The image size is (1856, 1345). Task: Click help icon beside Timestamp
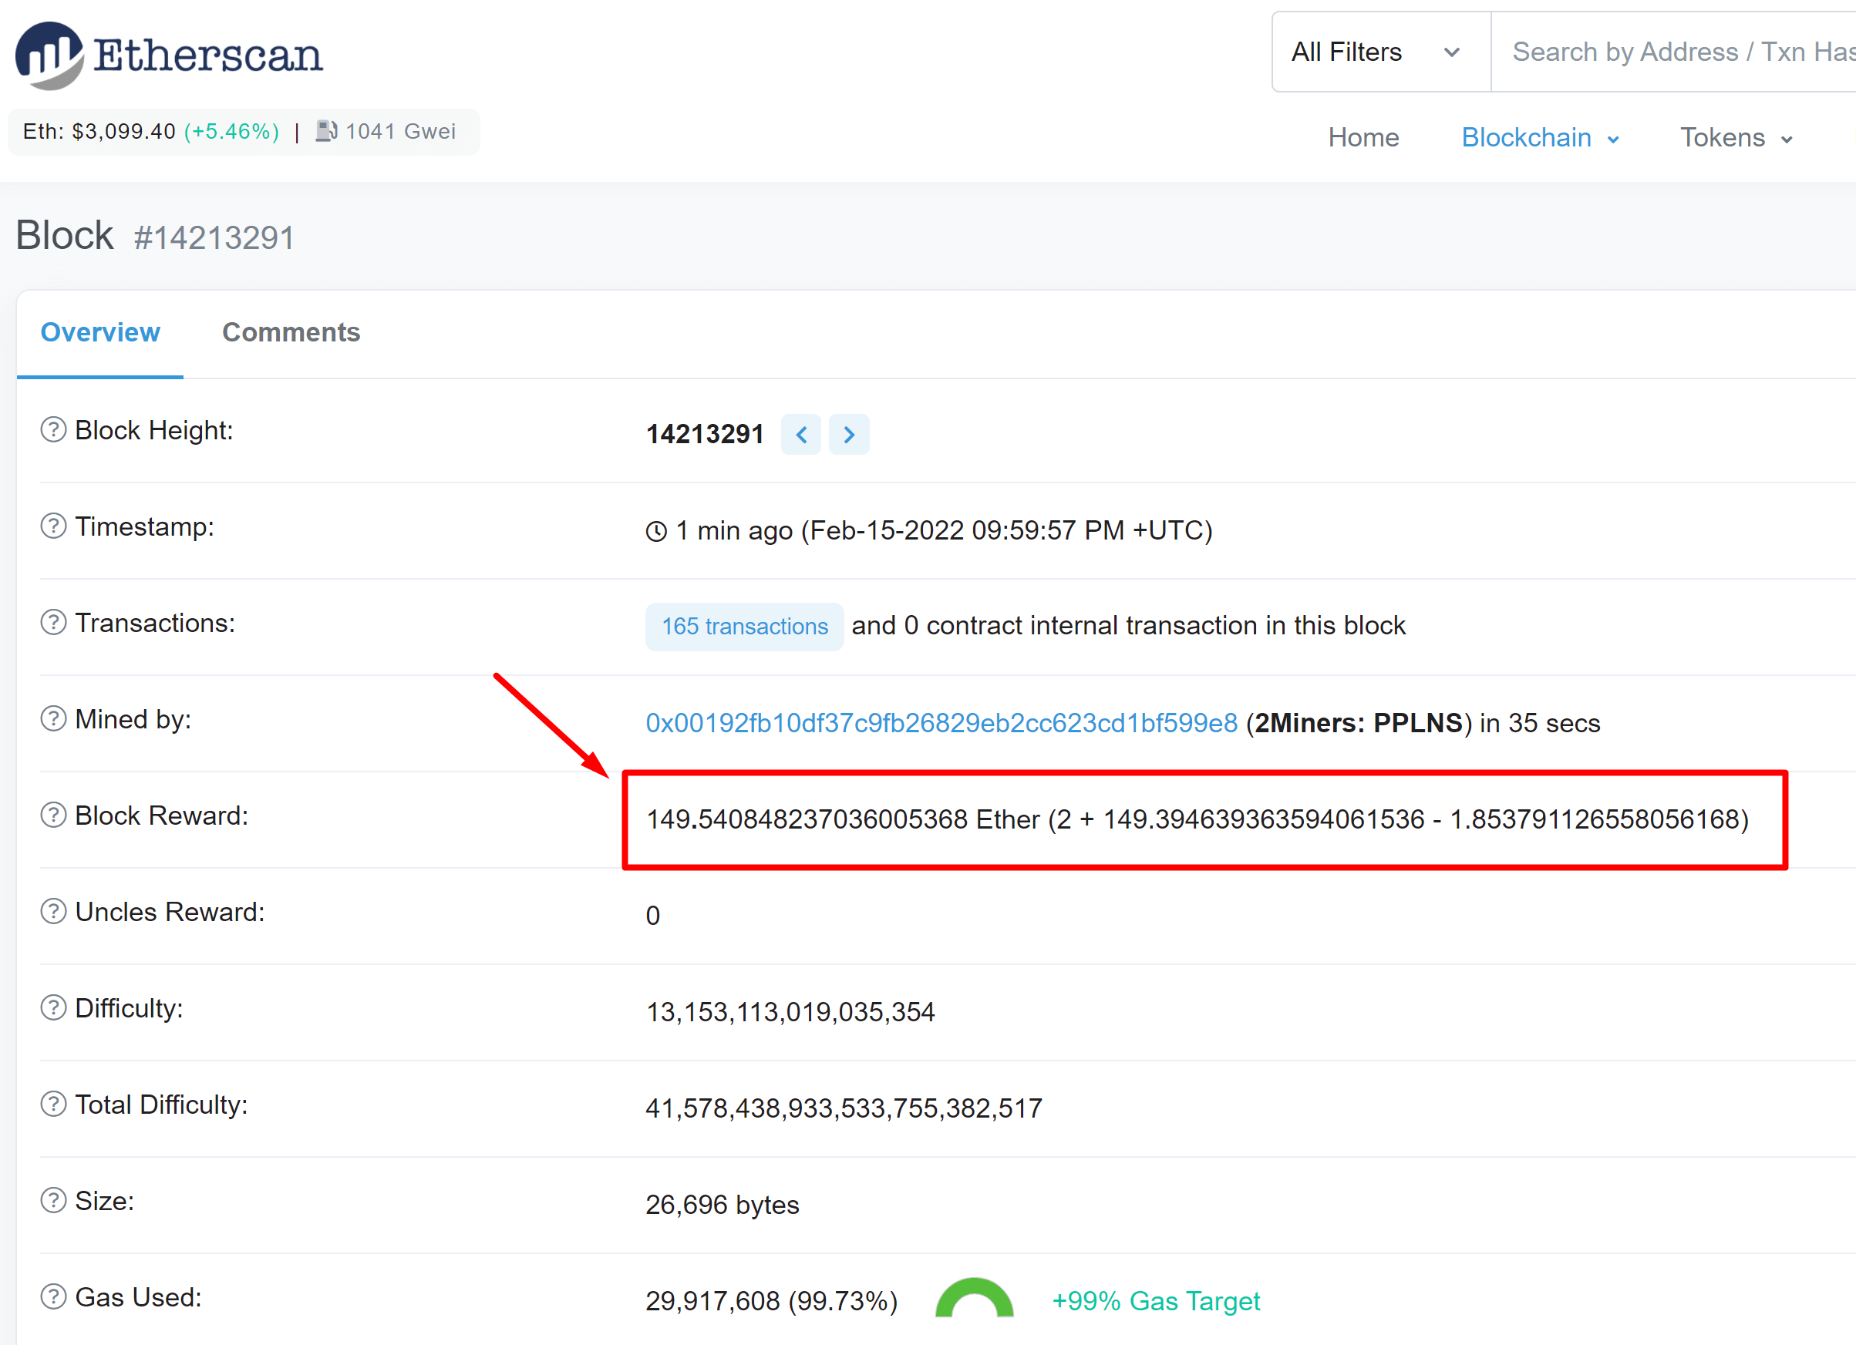(53, 526)
